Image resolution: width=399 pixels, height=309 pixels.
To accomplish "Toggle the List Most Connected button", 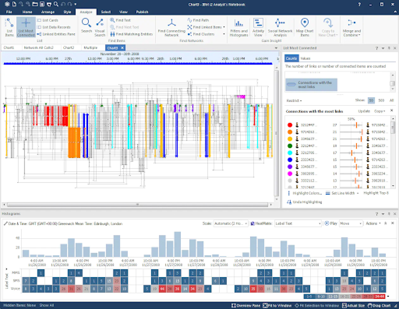I will coord(26,27).
